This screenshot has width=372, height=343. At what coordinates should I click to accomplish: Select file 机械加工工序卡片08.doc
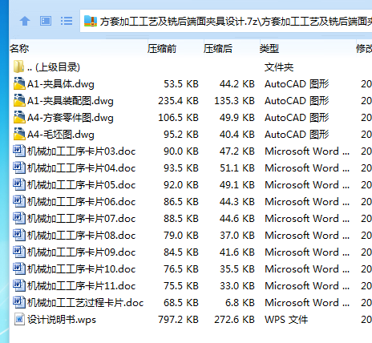coord(82,236)
